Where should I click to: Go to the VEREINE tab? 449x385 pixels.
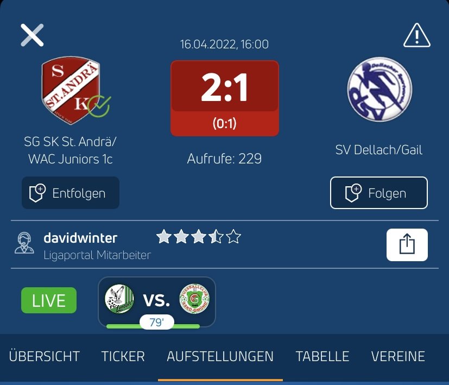click(398, 356)
